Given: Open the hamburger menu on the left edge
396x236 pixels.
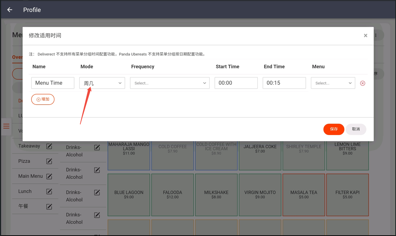Looking at the screenshot, I should coord(6,126).
